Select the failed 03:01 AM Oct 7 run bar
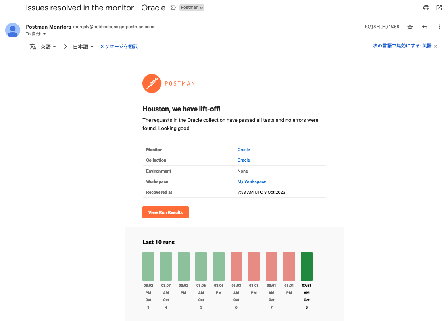 tap(271, 267)
